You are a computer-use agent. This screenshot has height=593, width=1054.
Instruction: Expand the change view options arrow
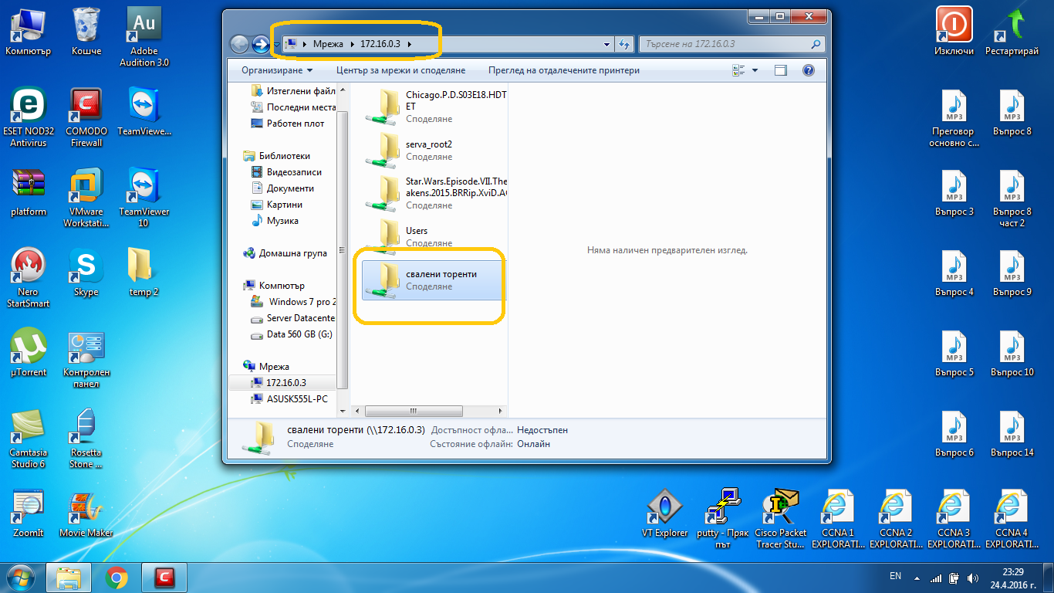tap(755, 70)
